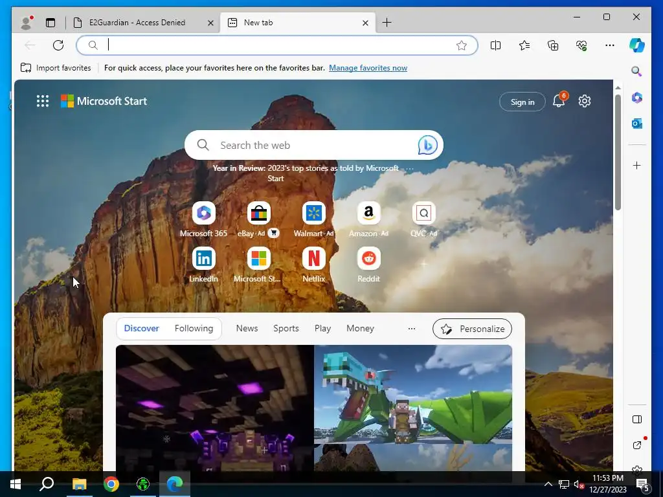Switch to News feed tab
The width and height of the screenshot is (663, 497).
[247, 328]
